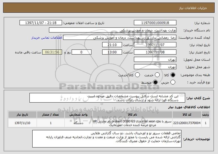
Task: Select the کالا radio button
Action: pos(173,75)
